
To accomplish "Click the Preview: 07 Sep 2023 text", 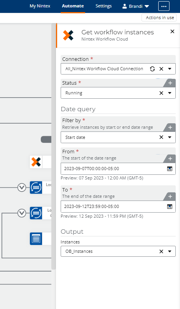I will click(x=102, y=178).
